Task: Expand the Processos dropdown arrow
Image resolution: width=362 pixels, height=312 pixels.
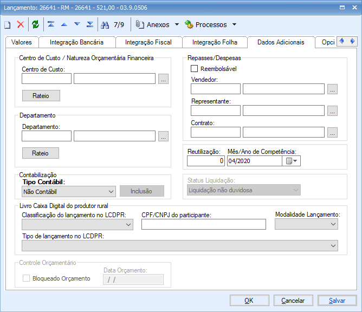Action: click(234, 24)
